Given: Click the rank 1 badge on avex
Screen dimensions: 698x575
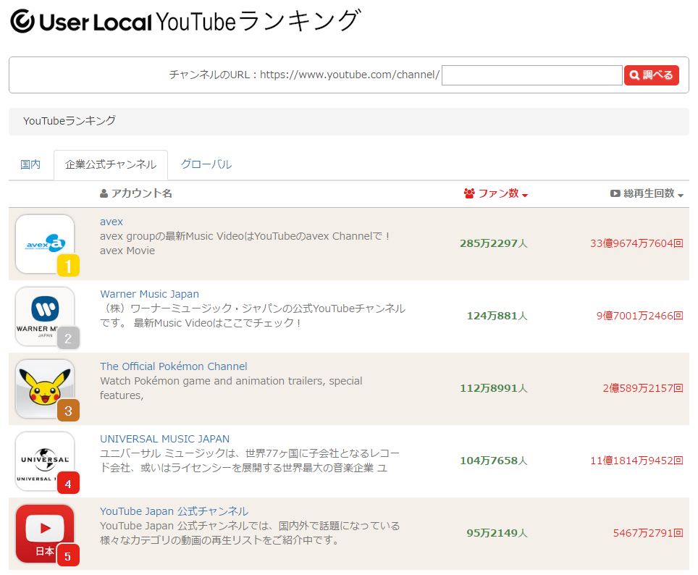Looking at the screenshot, I should click(x=68, y=266).
